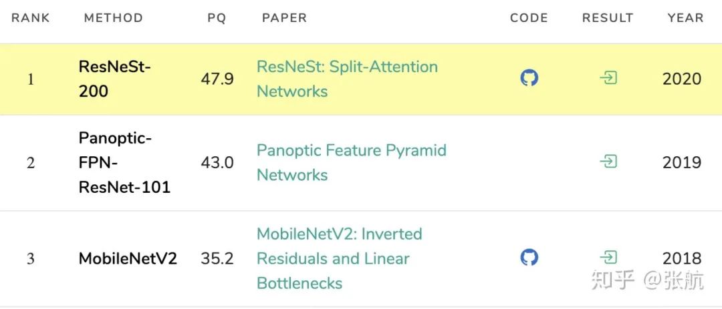This screenshot has height=309, width=722.
Task: Sort table by METHOD column header
Action: click(113, 18)
